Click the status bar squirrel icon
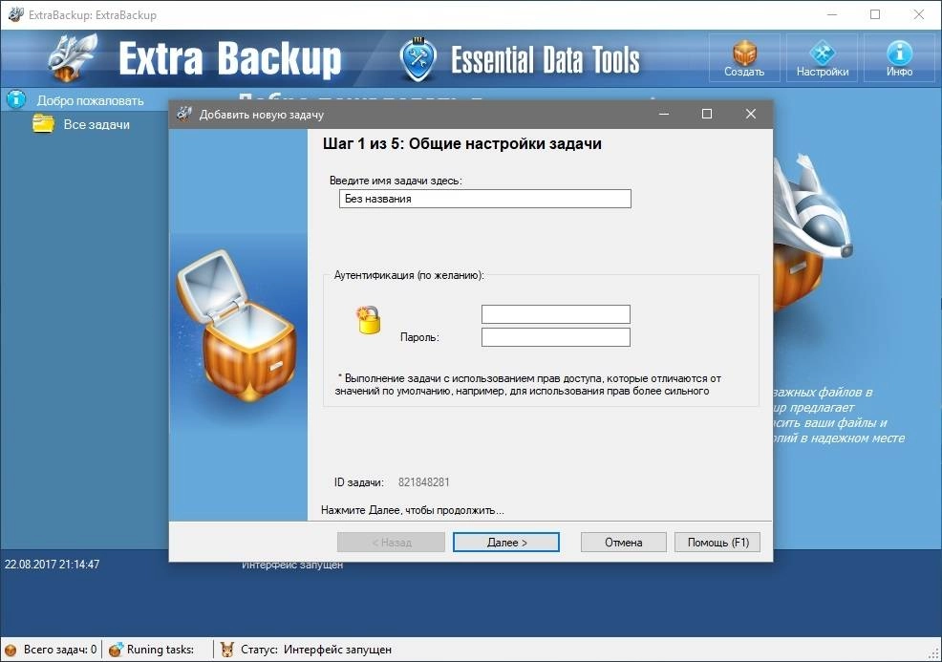The image size is (942, 662). (x=227, y=650)
